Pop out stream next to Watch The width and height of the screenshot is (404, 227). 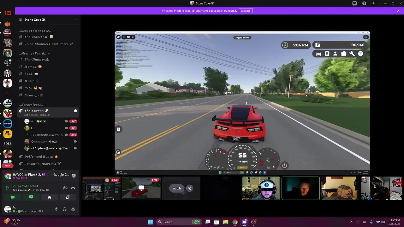click(190, 189)
